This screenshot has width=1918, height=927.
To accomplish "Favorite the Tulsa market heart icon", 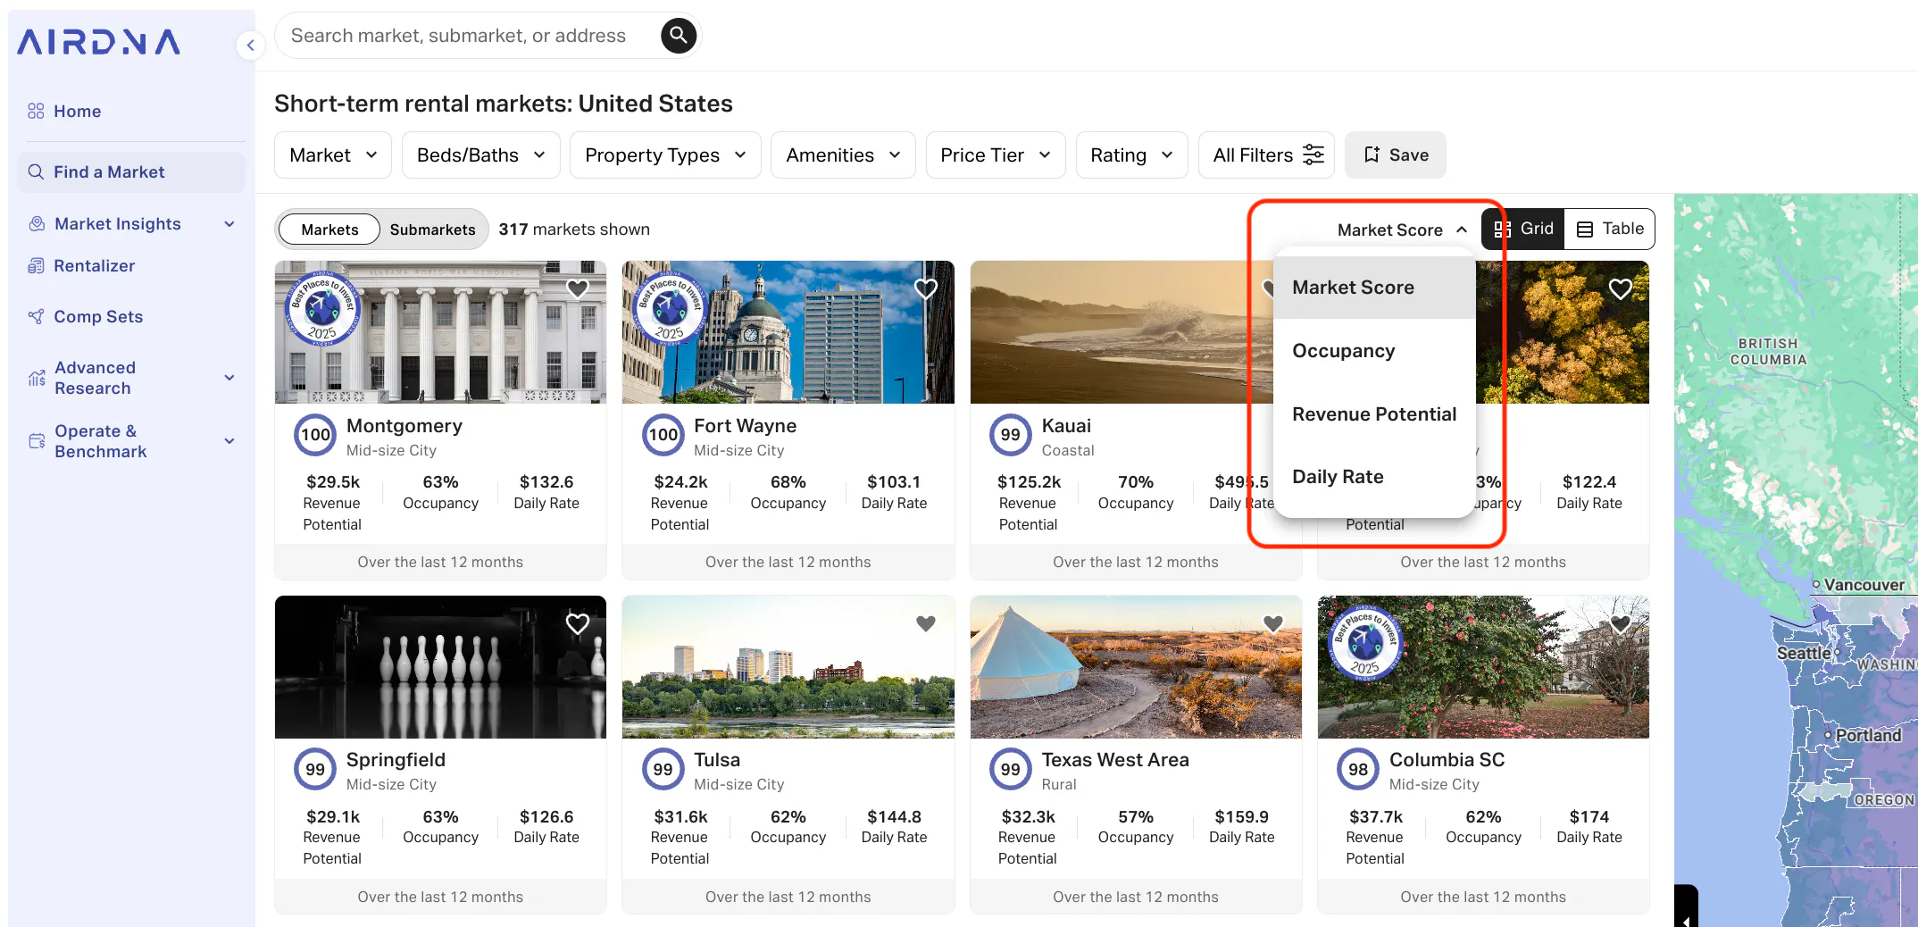I will pos(926,623).
